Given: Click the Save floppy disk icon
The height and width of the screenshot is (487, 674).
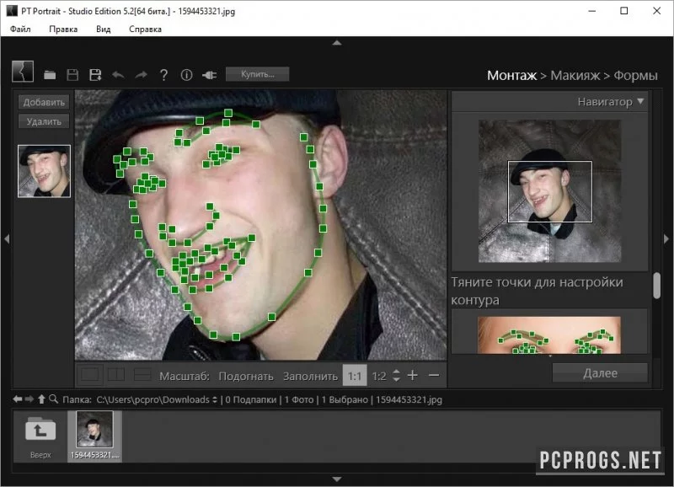Looking at the screenshot, I should tap(72, 75).
